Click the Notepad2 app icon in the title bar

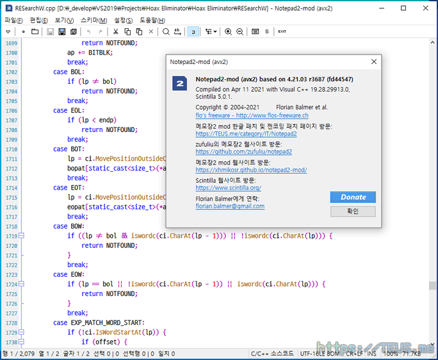pos(9,8)
